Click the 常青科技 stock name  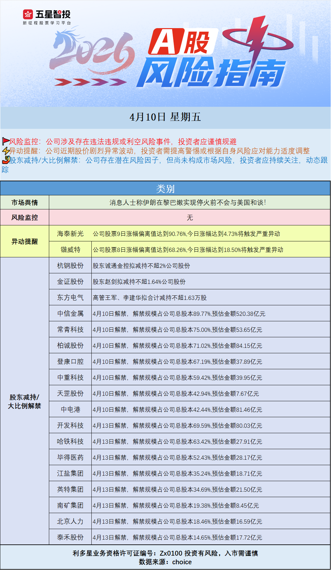pos(70,330)
